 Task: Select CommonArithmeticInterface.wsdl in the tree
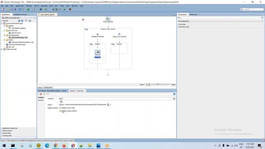coord(22,42)
